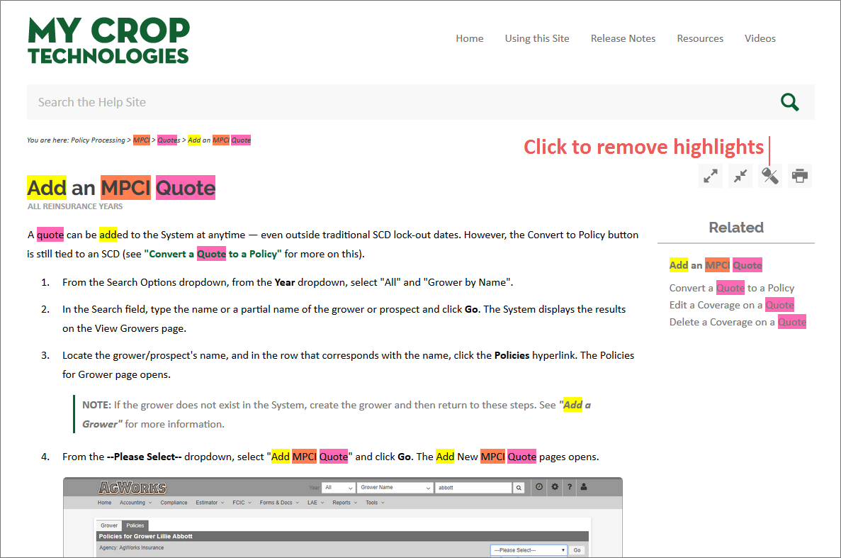Open the --Please Select-- dropdown in AgWorks screenshot
Image resolution: width=841 pixels, height=558 pixels.
529,550
